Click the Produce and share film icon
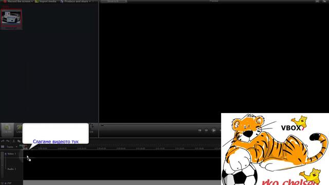 pos(62,1)
